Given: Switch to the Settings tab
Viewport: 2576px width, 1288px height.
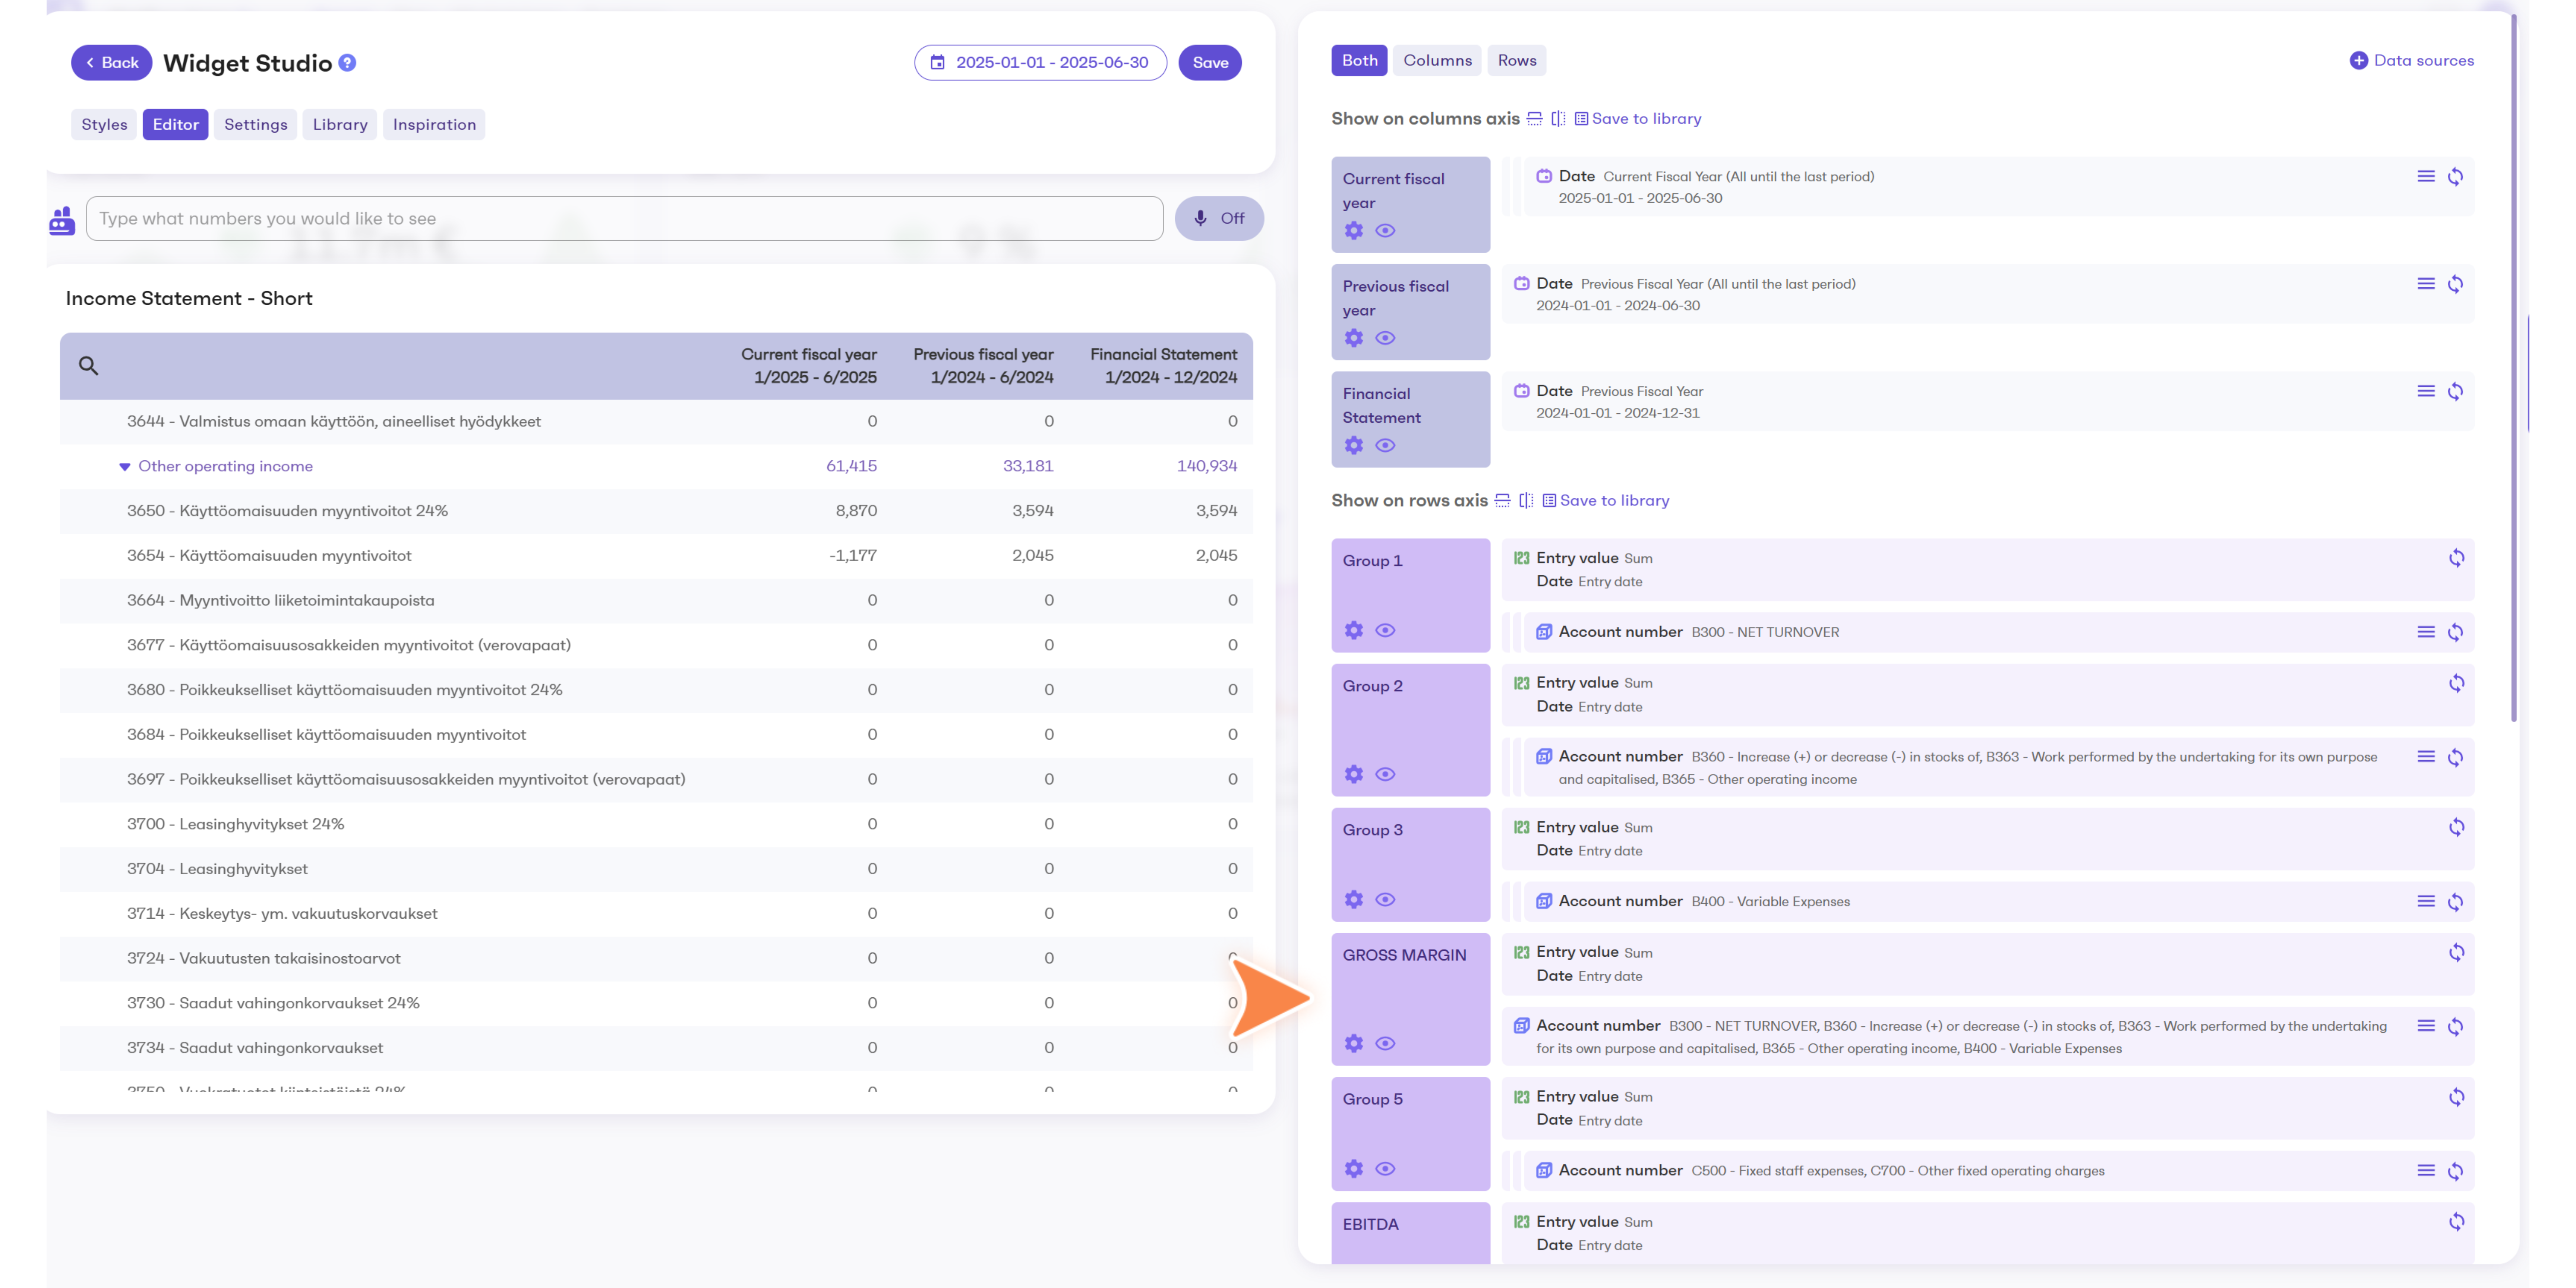Looking at the screenshot, I should [255, 124].
